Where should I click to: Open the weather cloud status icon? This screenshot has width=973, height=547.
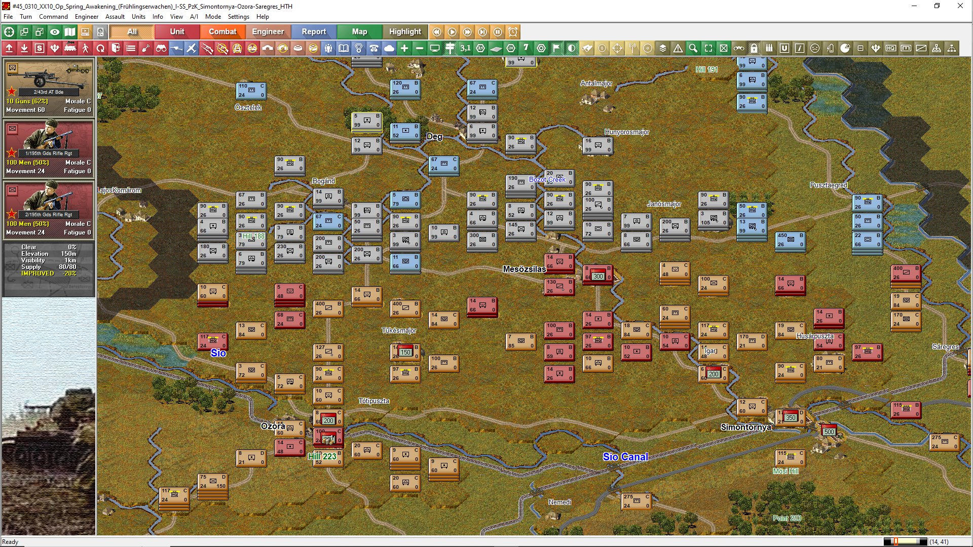tap(389, 48)
